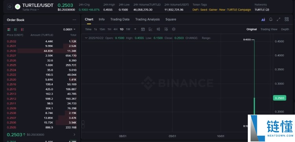Screen dimensions: 295x142
Task: Open price precision 0.0001 dropdown
Action: pyautogui.click(x=69, y=29)
